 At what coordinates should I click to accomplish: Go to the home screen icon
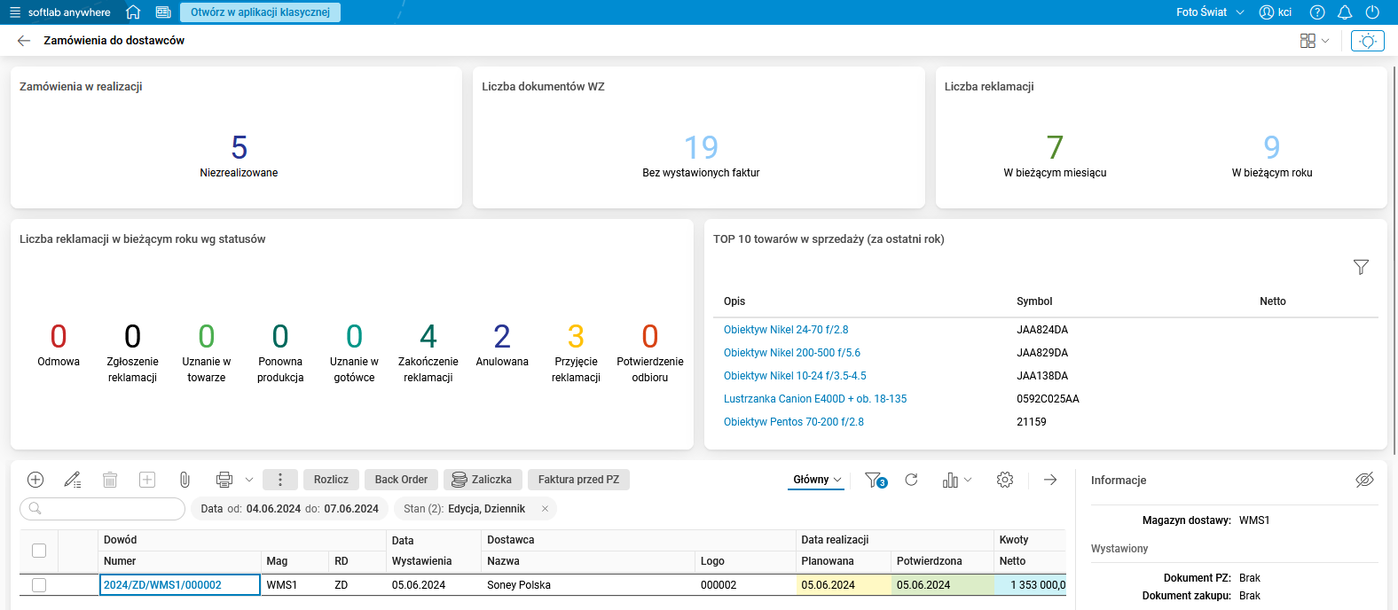(x=133, y=12)
